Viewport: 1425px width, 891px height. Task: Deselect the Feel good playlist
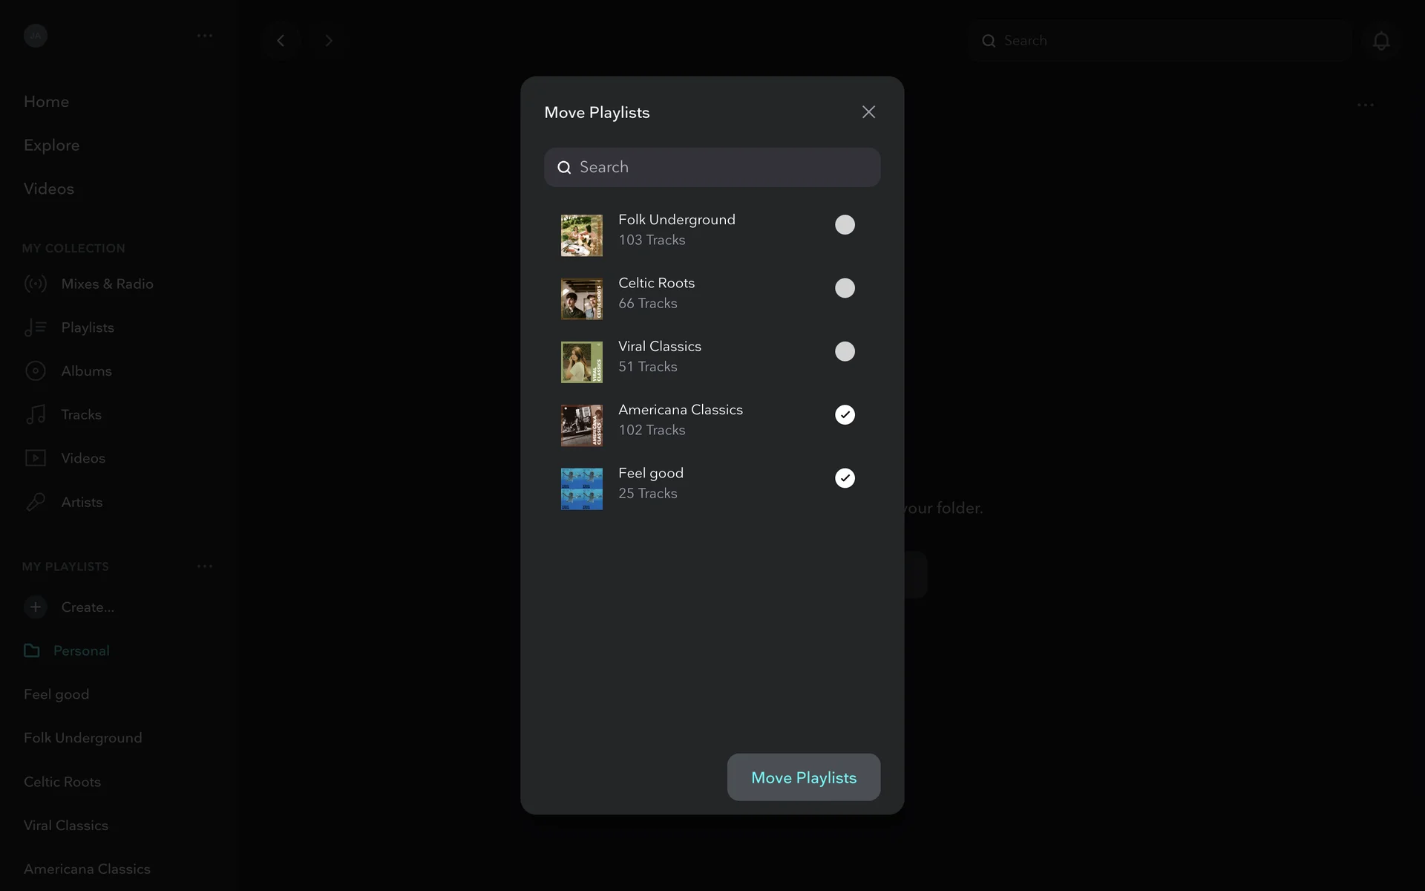click(x=845, y=478)
